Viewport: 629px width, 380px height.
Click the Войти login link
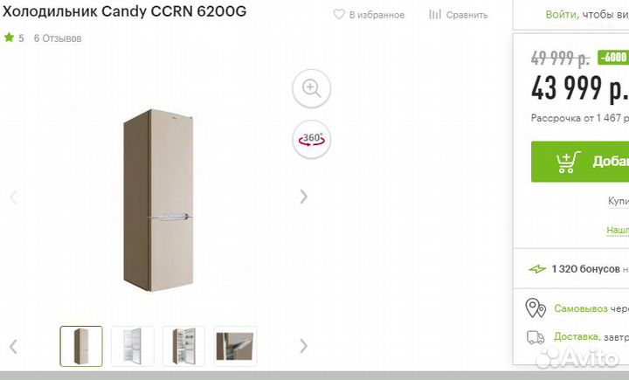(562, 15)
